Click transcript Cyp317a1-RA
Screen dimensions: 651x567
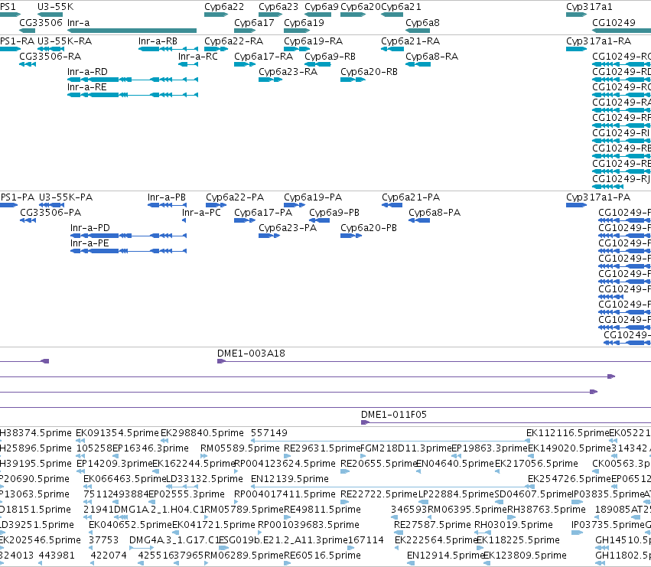598,41
